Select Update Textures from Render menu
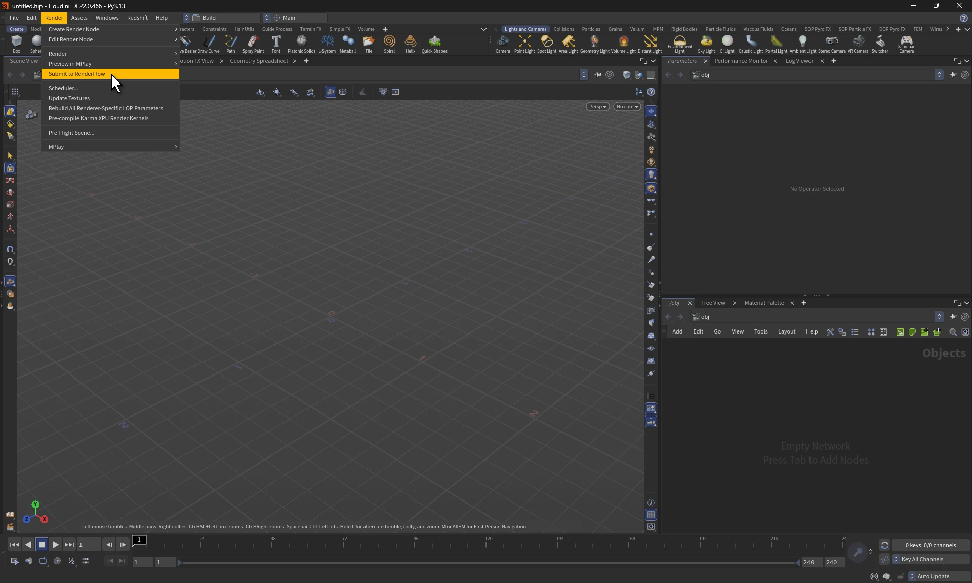972x583 pixels. (110, 98)
